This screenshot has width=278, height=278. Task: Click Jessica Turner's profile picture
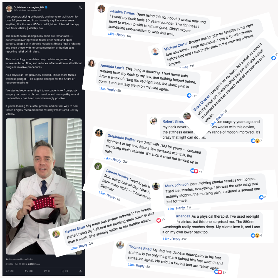coord(101,9)
